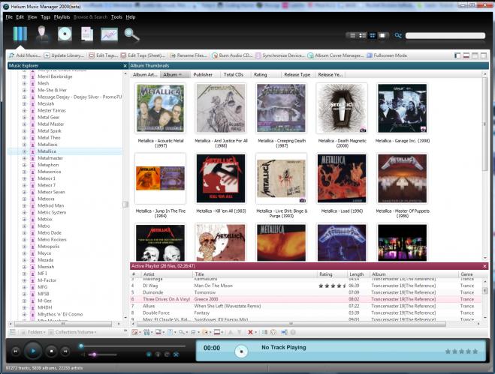Switch to the single cover view mode
This screenshot has height=374, width=495.
point(382,36)
